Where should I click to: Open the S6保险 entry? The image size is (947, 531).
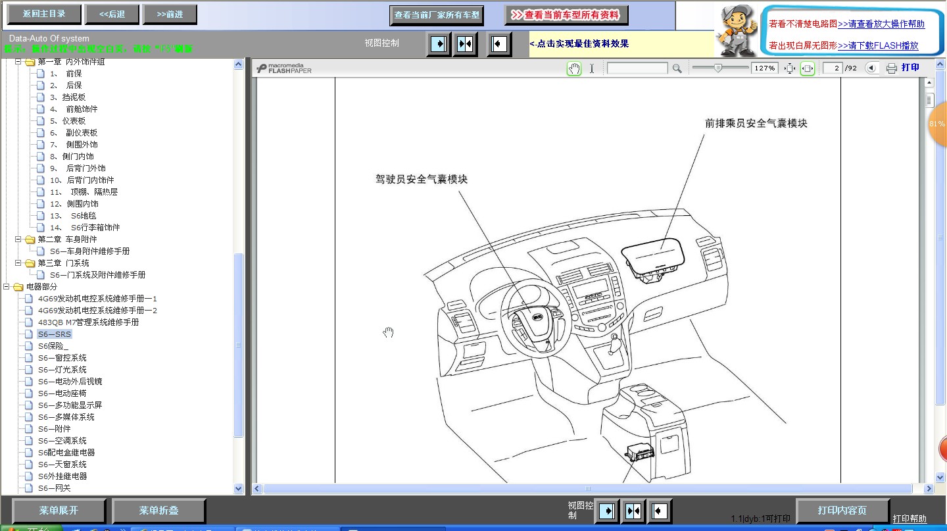(53, 346)
